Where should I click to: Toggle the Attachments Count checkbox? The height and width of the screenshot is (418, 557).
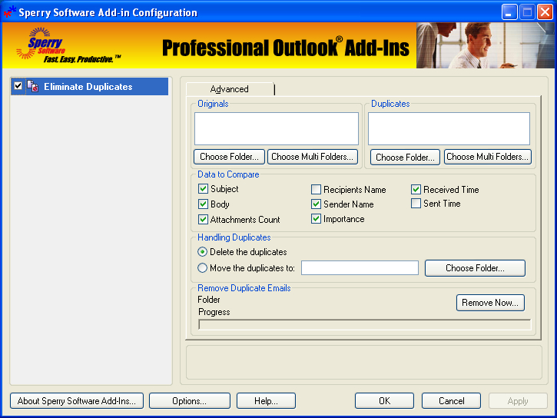(x=203, y=219)
